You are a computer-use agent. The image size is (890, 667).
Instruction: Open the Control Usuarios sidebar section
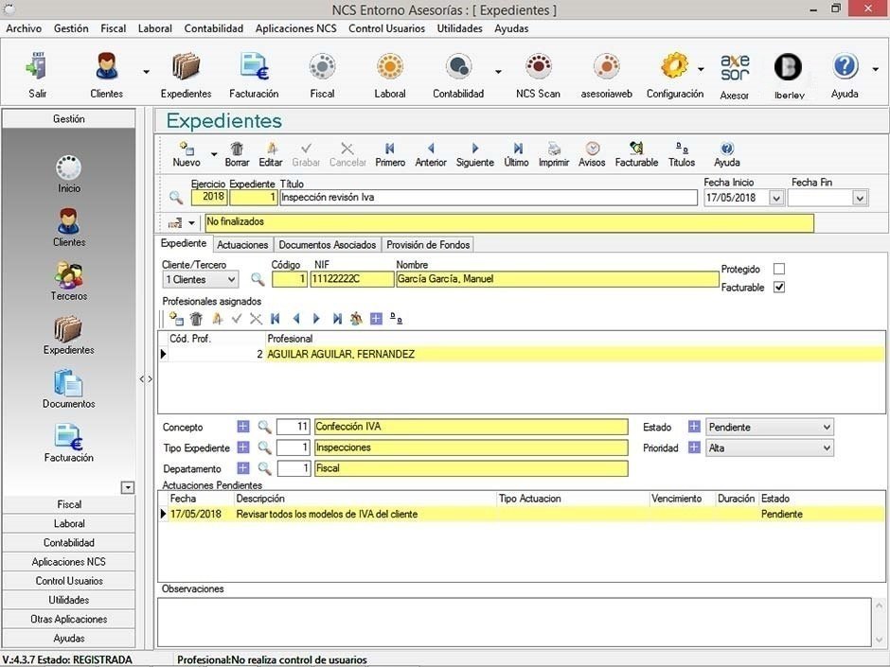(x=69, y=581)
